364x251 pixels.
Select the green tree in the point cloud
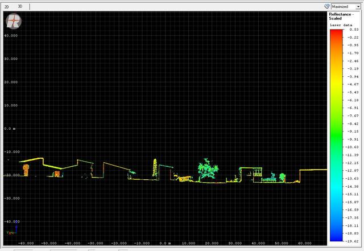pyautogui.click(x=206, y=168)
